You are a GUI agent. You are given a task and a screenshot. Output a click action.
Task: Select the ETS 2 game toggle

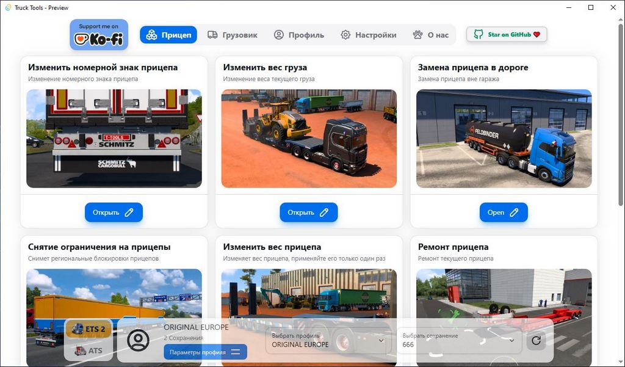tap(89, 329)
